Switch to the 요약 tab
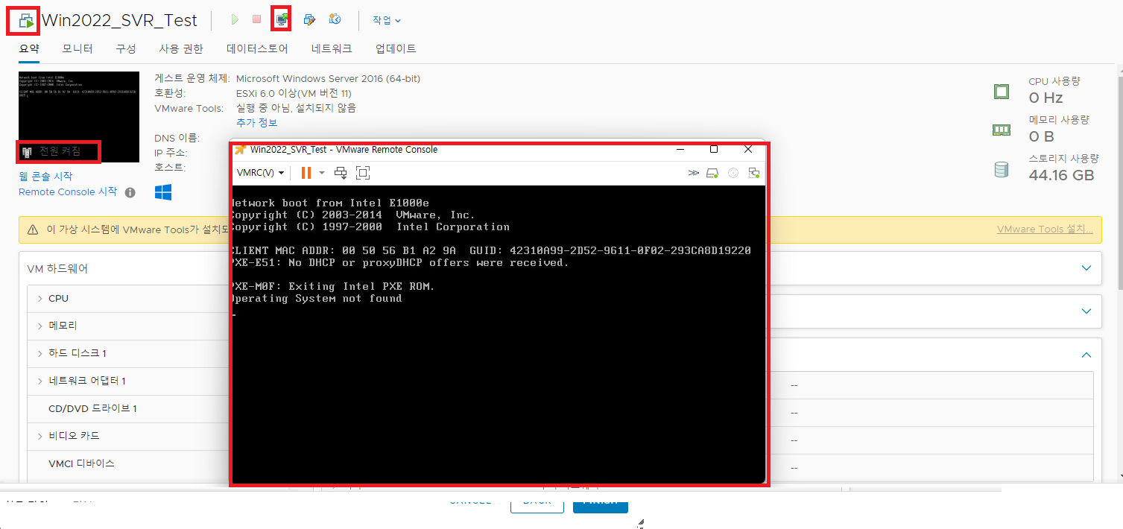 29,49
